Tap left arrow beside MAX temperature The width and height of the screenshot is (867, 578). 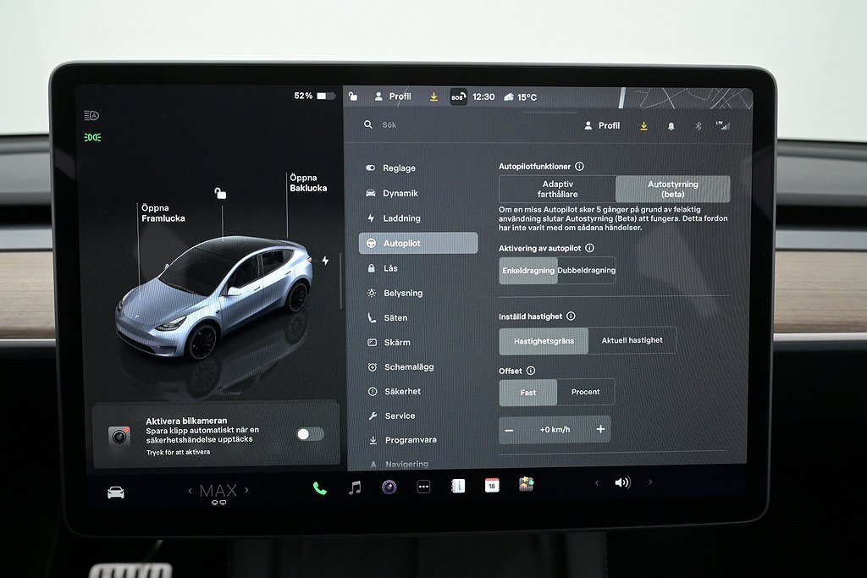coord(191,491)
